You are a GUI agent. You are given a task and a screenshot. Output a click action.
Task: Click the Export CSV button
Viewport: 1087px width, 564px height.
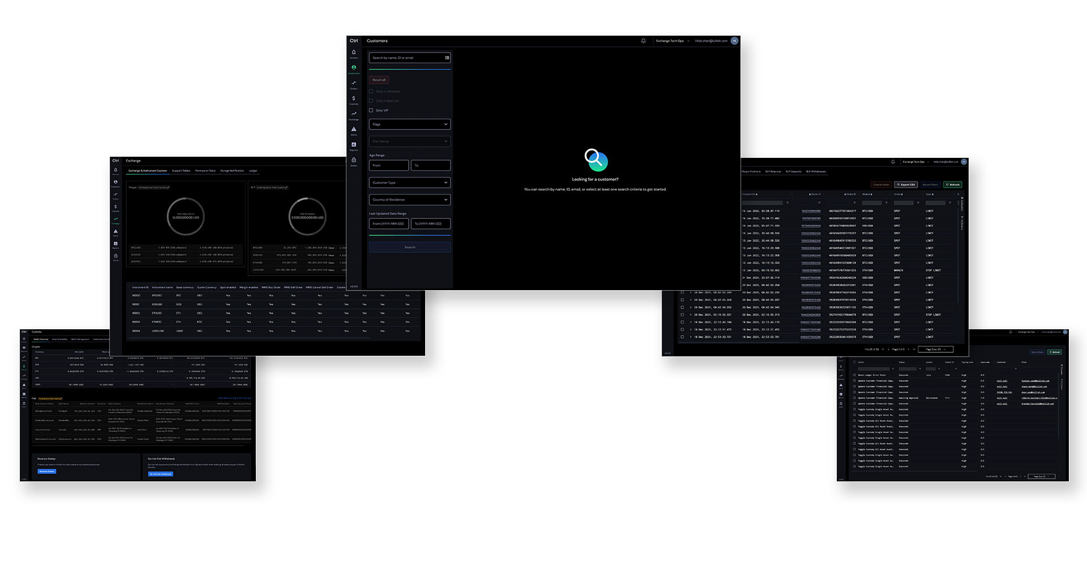(x=906, y=184)
